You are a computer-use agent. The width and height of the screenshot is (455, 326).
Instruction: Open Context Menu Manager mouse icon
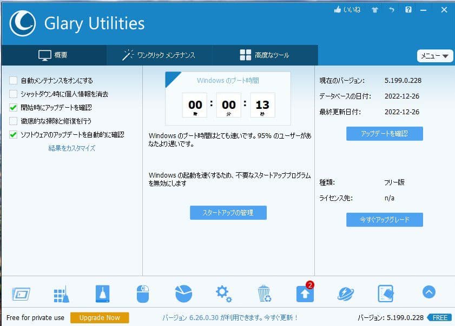click(143, 294)
